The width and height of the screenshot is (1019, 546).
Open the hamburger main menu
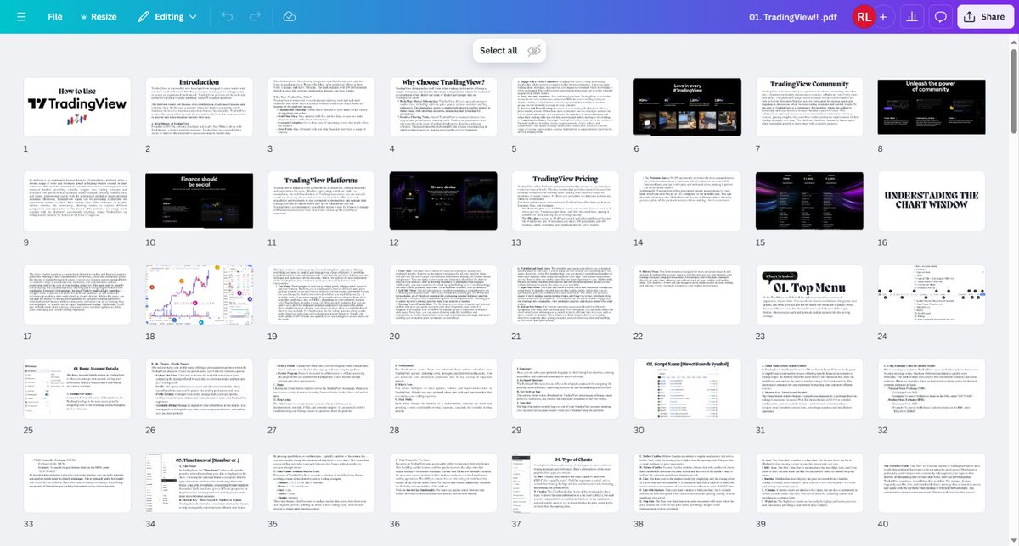21,16
